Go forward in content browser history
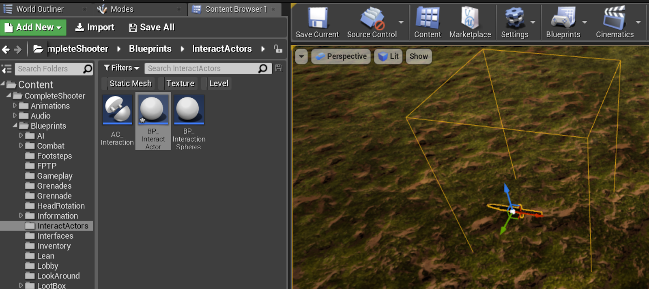 (18, 50)
